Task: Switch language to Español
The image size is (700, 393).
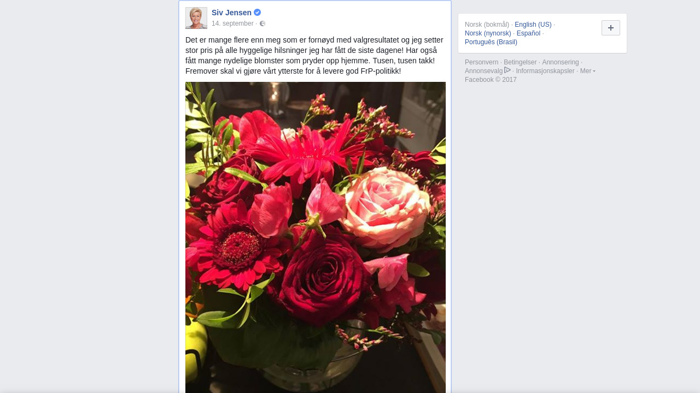Action: (528, 33)
